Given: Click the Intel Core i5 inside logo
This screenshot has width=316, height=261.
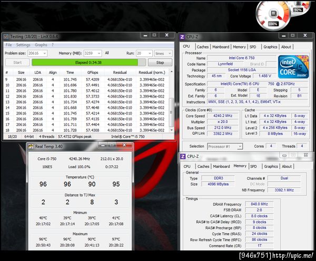Looking at the screenshot, I should [293, 67].
